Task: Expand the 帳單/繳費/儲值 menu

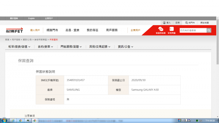Action: click(19, 47)
